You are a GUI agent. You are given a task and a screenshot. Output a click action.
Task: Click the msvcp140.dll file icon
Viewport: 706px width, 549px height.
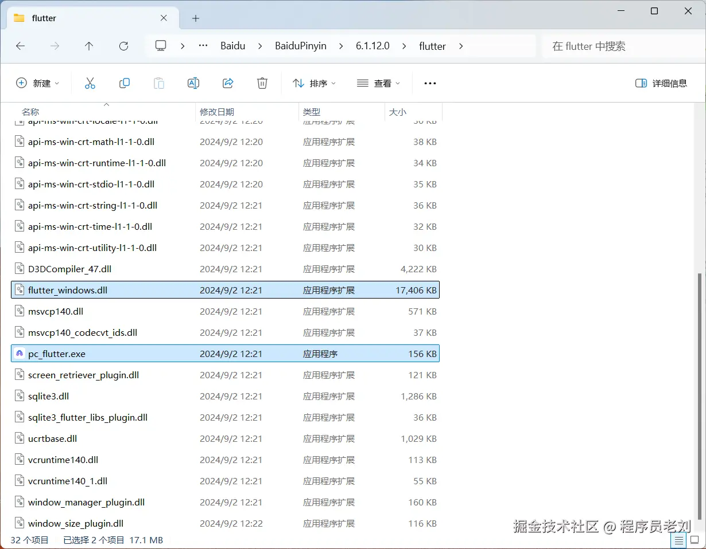(20, 311)
